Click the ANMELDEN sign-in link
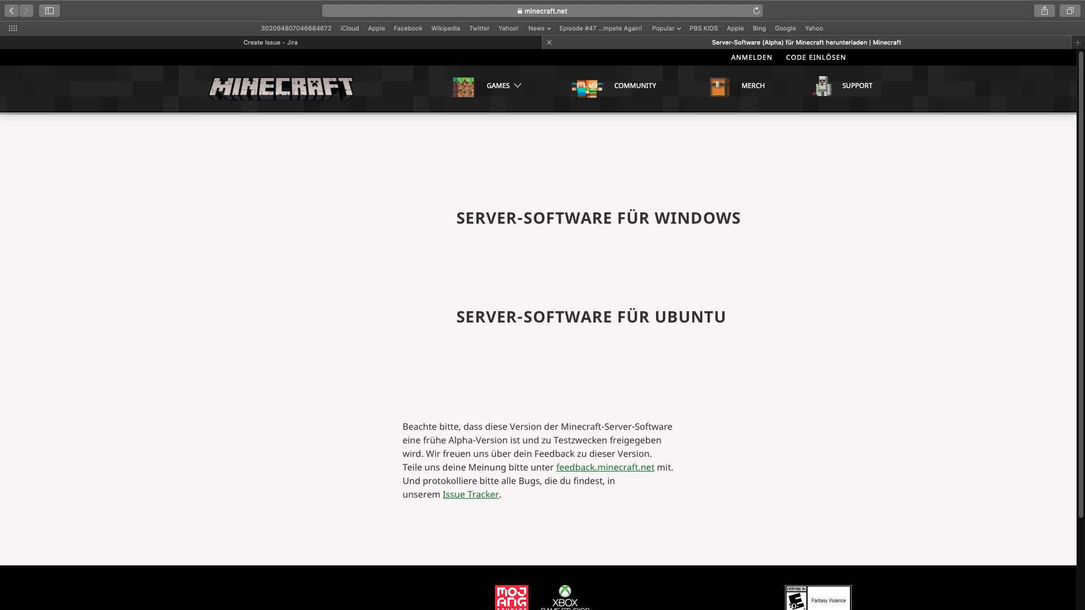This screenshot has width=1085, height=610. [751, 58]
